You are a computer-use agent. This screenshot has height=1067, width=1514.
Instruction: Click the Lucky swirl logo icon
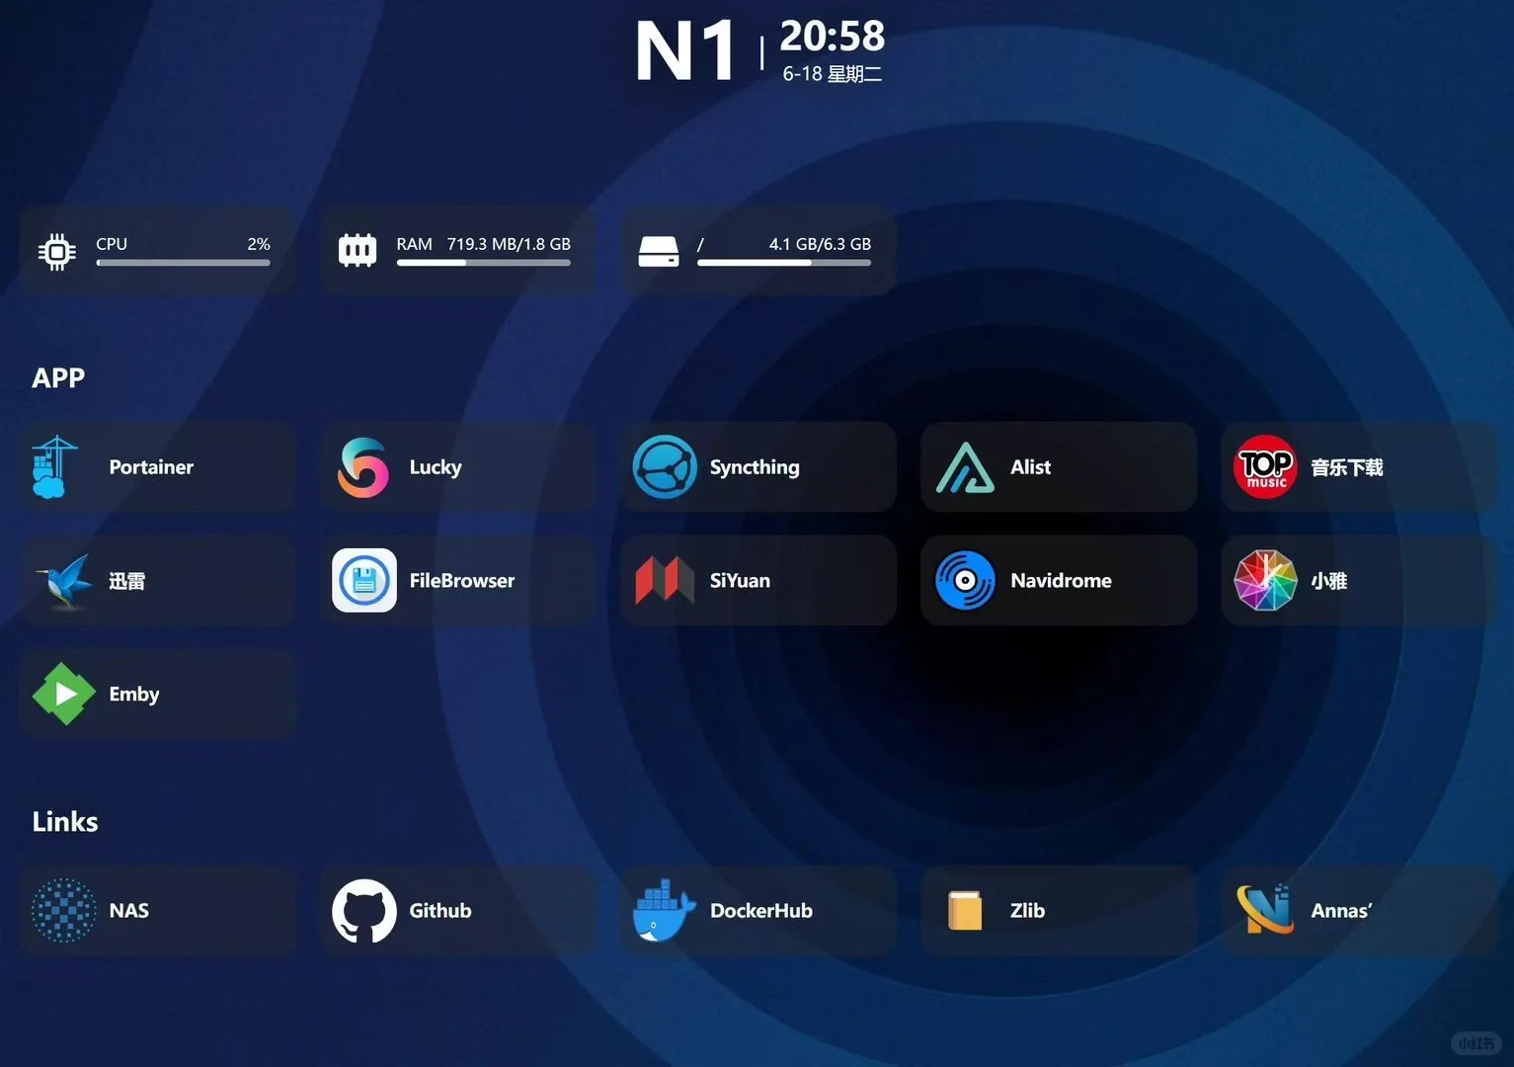pos(363,467)
